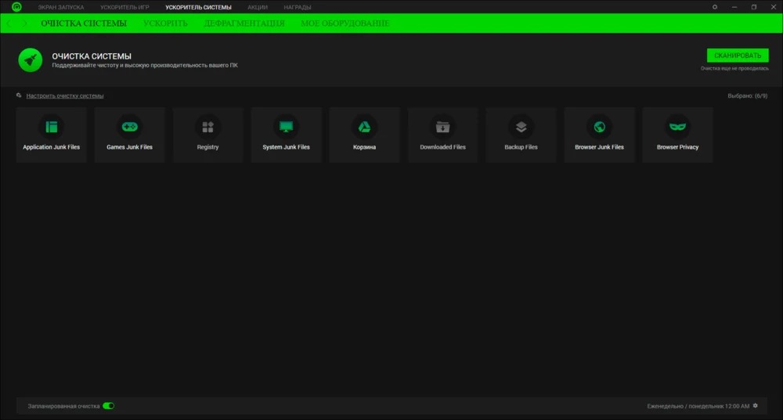
Task: Open the Акции tab
Action: (x=258, y=8)
